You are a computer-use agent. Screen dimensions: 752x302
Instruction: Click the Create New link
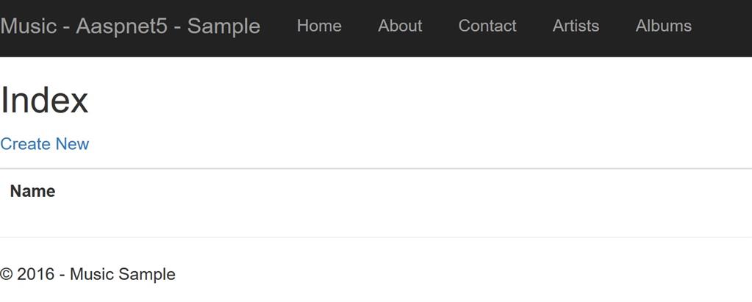click(x=45, y=144)
